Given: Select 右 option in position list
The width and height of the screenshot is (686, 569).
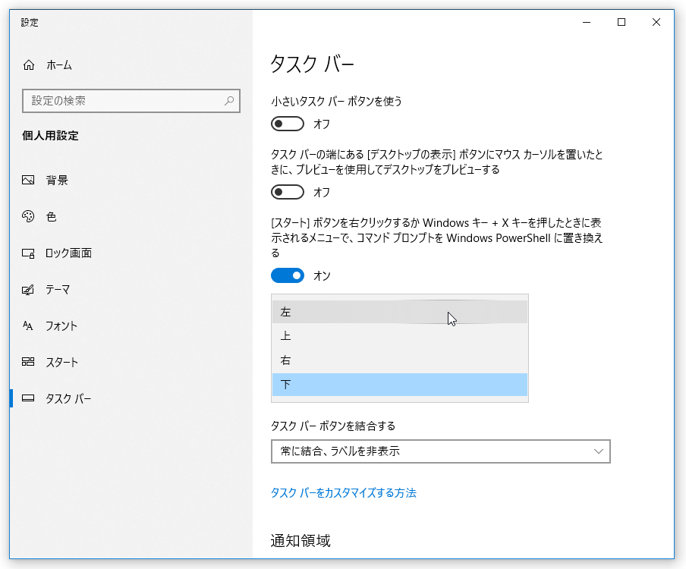Looking at the screenshot, I should [399, 360].
